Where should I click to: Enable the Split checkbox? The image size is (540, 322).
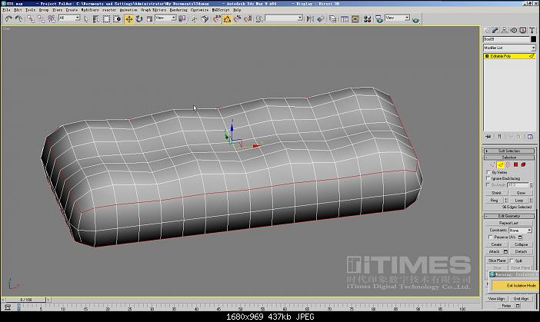tap(512, 261)
